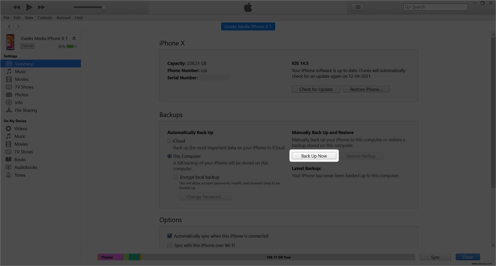496x266 pixels.
Task: Uncheck Automatically sync when iPhone is connected
Action: click(x=169, y=236)
